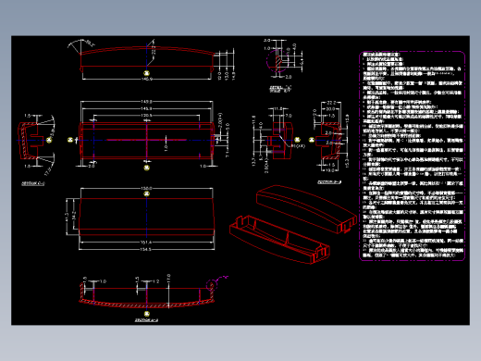Select the 120.5 dimension in plan view
The height and width of the screenshot is (361, 481).
(146, 116)
